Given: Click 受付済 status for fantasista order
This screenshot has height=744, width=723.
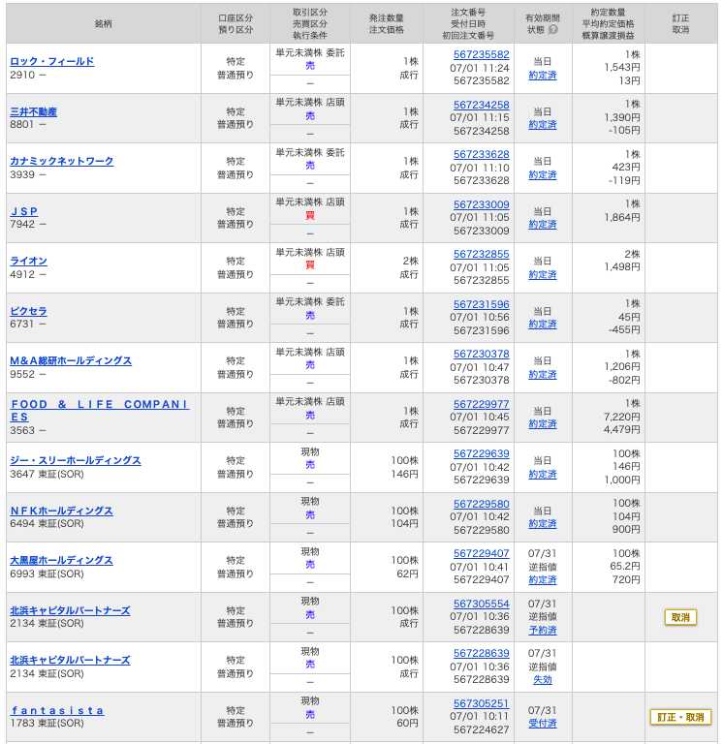Looking at the screenshot, I should click(543, 723).
